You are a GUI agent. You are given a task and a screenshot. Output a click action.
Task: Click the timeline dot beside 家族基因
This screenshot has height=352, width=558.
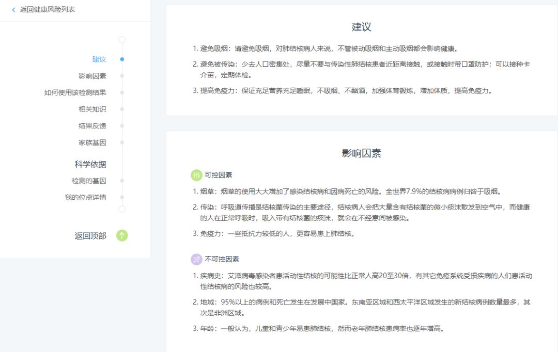tap(122, 142)
